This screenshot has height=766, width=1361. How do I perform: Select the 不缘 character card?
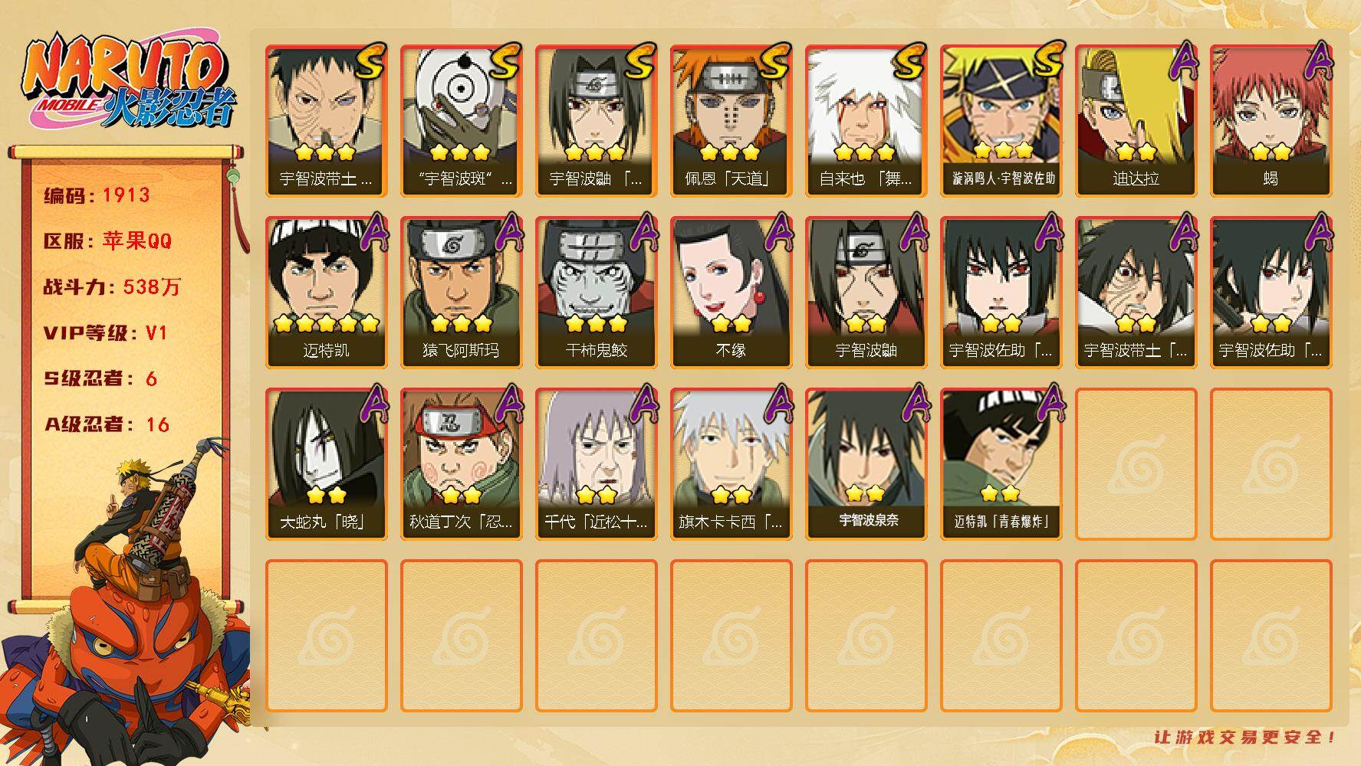click(731, 292)
